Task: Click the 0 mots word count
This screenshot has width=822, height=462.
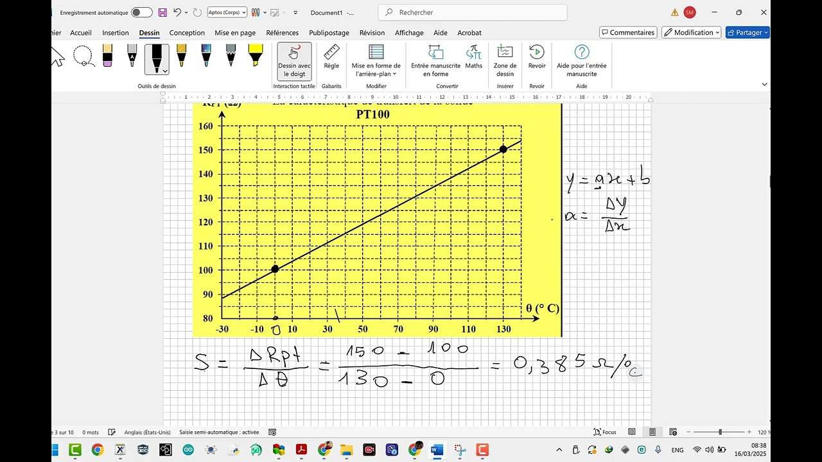Action: (x=91, y=432)
